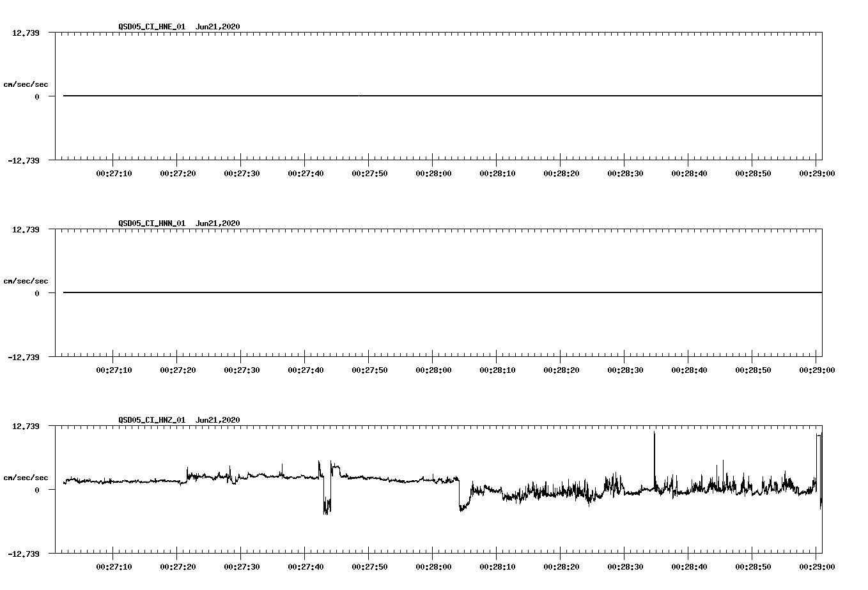Click the cm/sec/sec unit label of HNN plot

coord(26,281)
